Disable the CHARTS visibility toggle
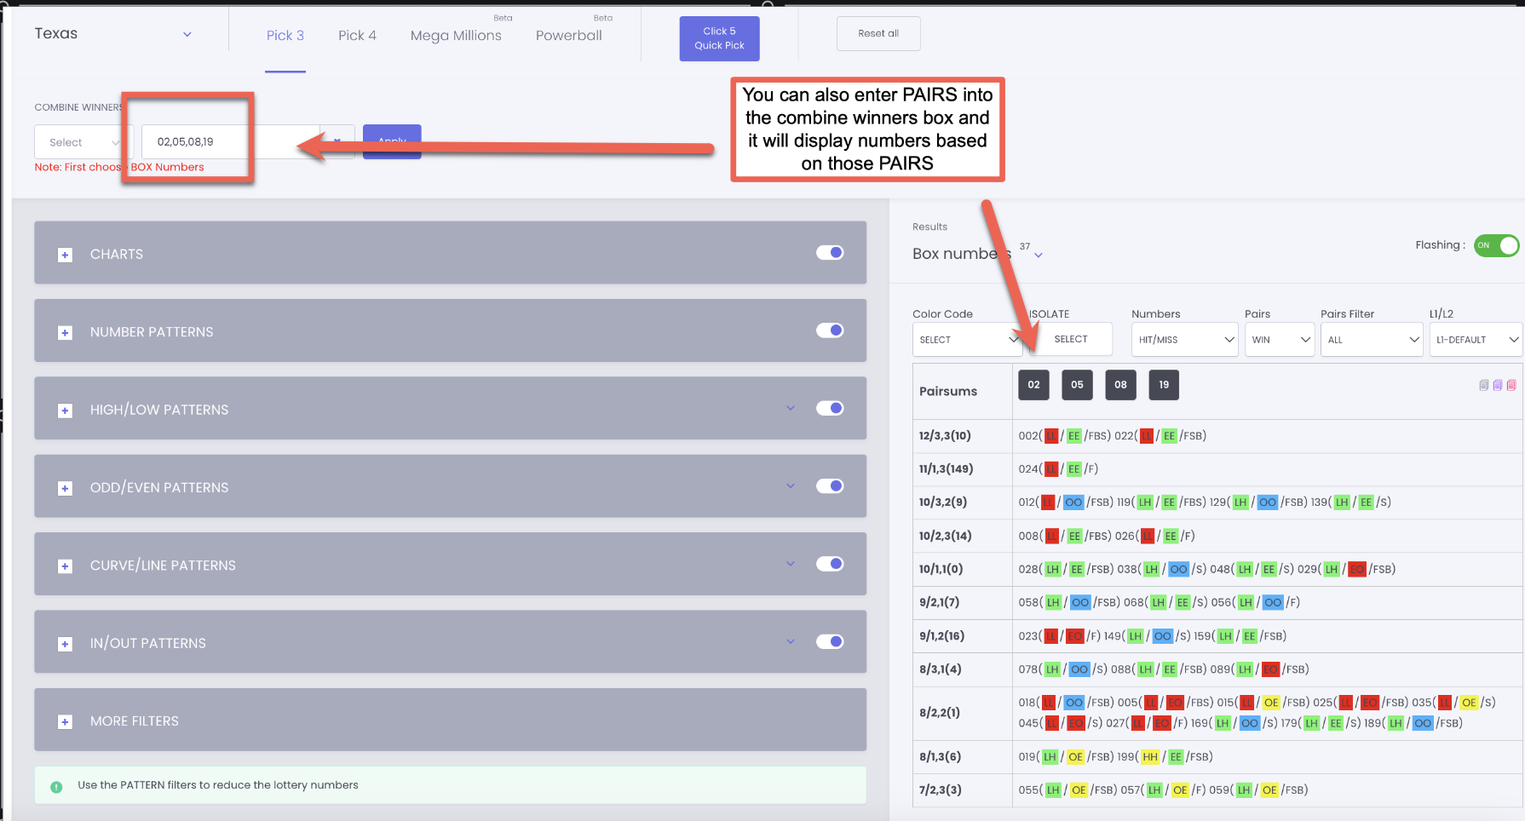Viewport: 1525px width, 821px height. pyautogui.click(x=829, y=253)
